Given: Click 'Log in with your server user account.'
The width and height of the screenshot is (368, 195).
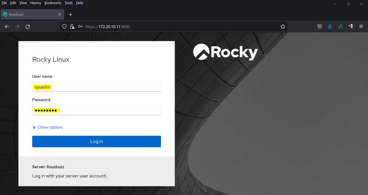Looking at the screenshot, I should click(69, 176).
